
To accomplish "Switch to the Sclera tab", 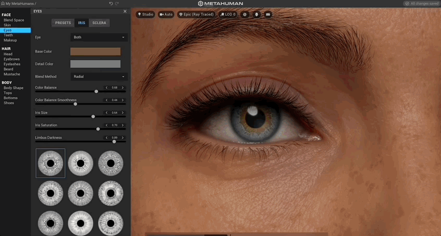I will 99,23.
